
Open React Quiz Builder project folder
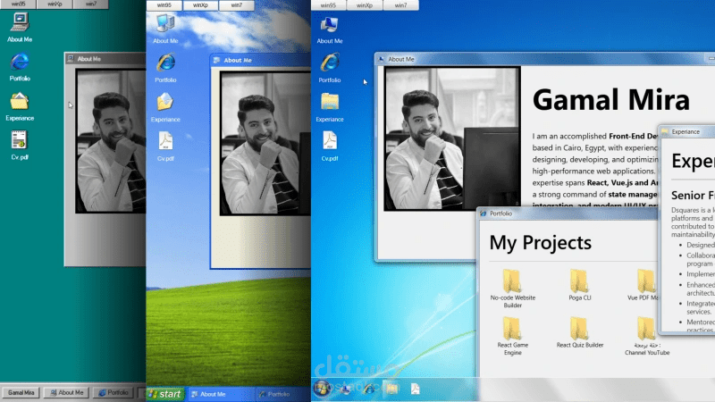pos(579,332)
